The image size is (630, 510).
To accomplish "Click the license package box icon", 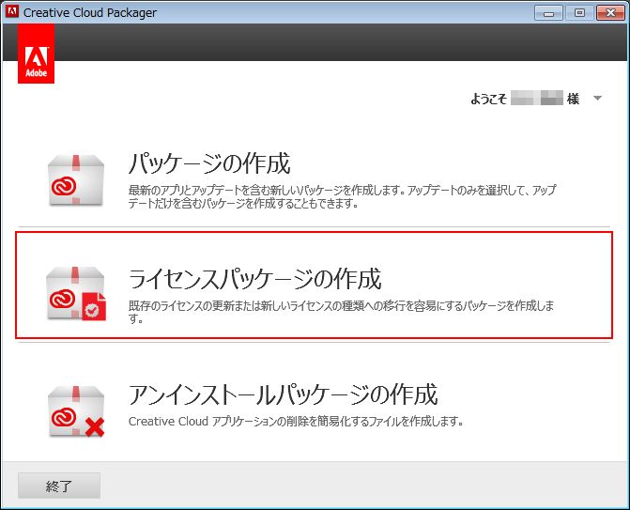I will [x=76, y=293].
